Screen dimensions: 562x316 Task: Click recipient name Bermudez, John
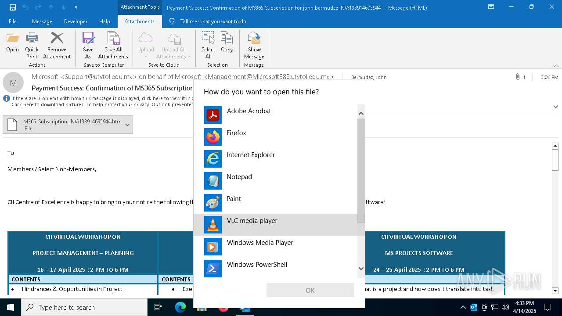[x=369, y=77]
